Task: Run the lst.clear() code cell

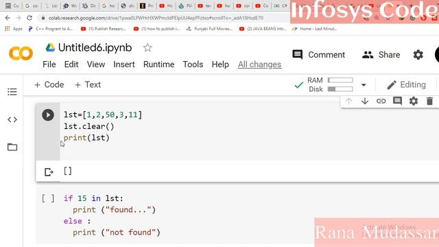Action: point(48,115)
